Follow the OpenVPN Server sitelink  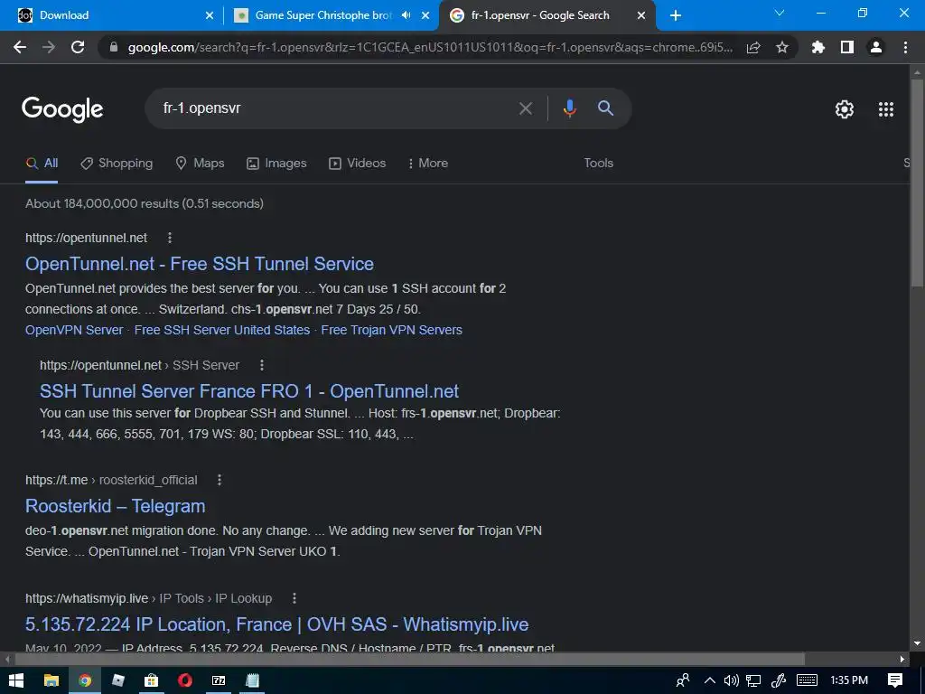point(74,330)
